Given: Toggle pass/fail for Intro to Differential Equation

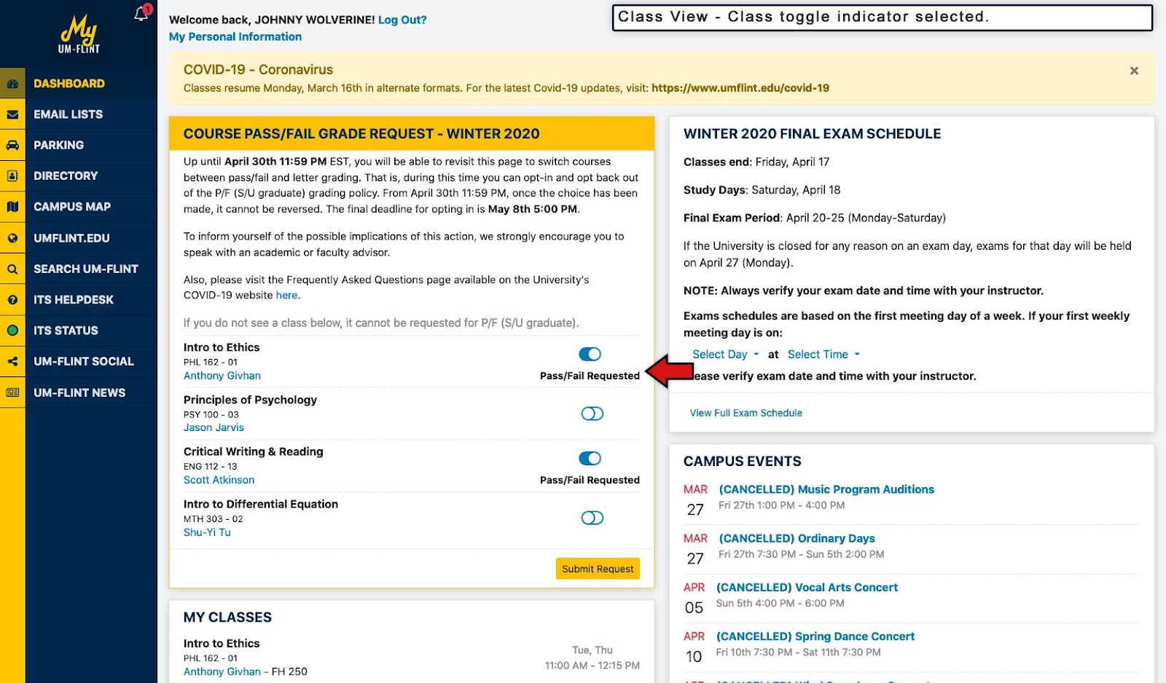Looking at the screenshot, I should (592, 518).
